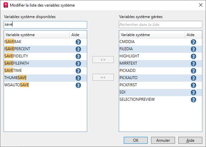206x147 pixels.
Task: Show help for PICKFIRST variable
Action: tap(193, 85)
